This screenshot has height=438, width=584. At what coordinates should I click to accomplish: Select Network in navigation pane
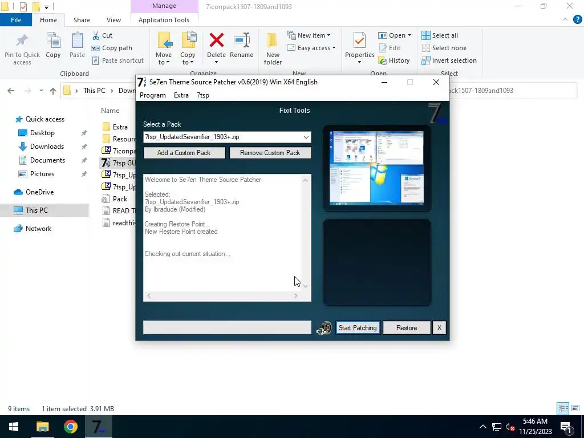(38, 228)
